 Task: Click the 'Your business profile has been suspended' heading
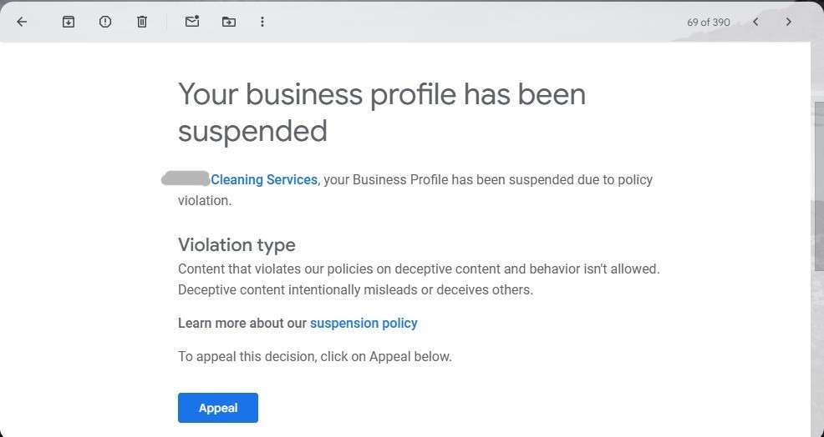click(381, 113)
